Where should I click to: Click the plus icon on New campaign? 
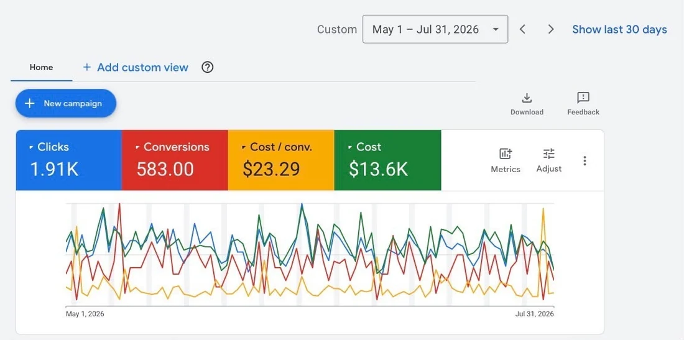pyautogui.click(x=29, y=103)
